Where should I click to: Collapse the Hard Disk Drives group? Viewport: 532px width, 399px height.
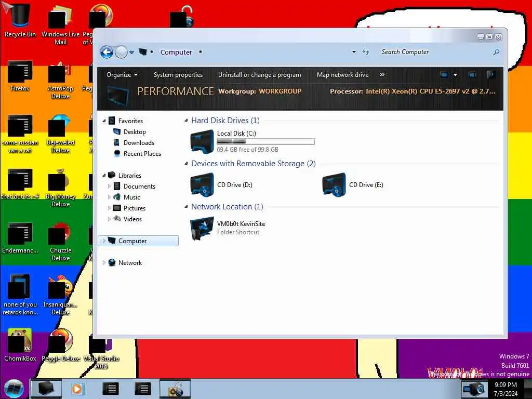(x=186, y=121)
